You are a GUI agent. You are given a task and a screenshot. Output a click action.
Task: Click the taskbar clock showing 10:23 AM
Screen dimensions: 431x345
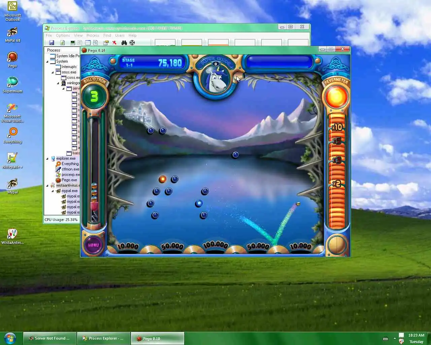pyautogui.click(x=416, y=338)
